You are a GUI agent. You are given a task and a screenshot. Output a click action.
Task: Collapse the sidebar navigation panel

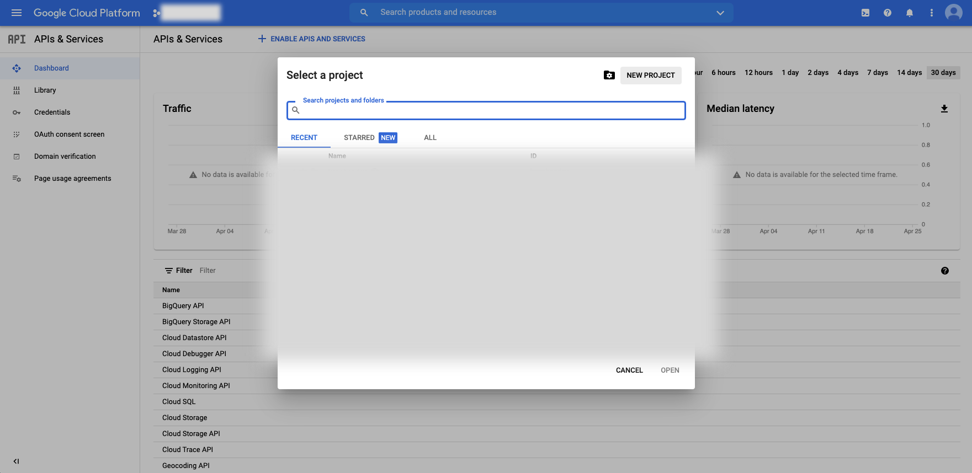click(x=16, y=461)
